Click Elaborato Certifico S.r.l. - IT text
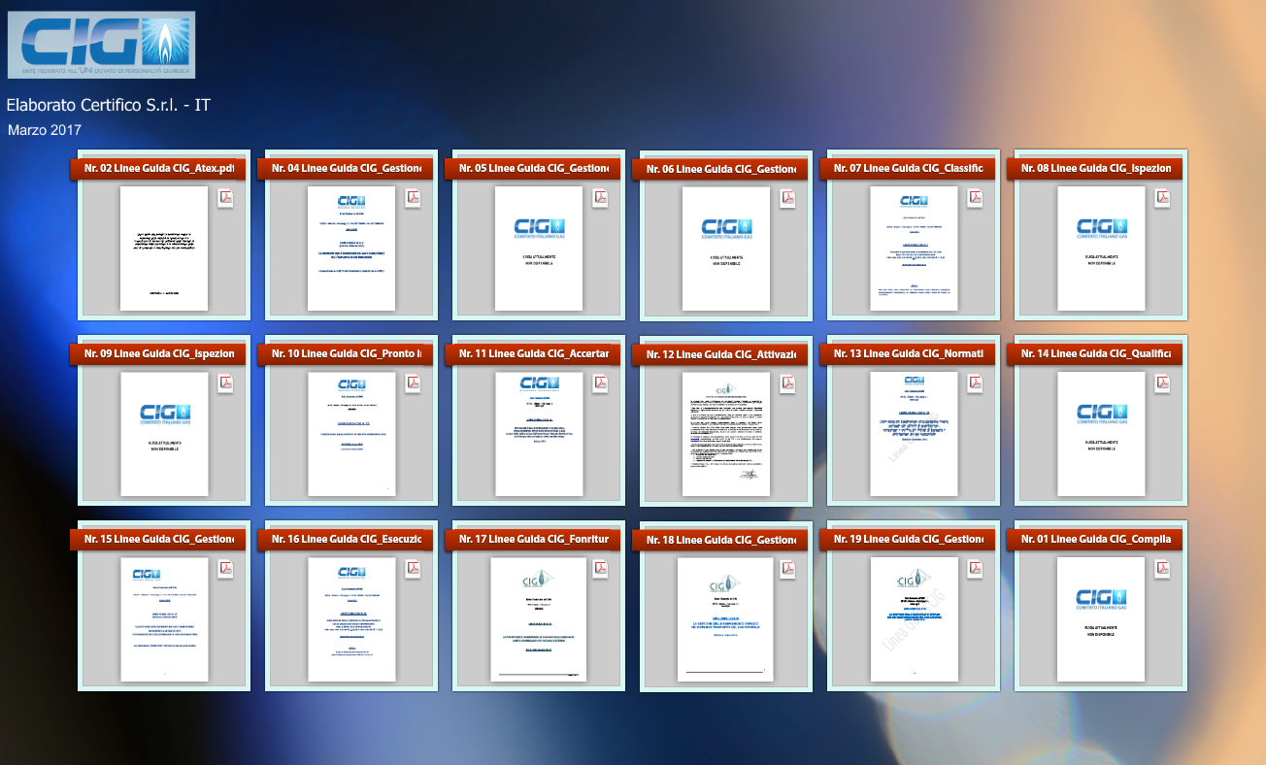This screenshot has width=1266, height=765. [x=109, y=105]
